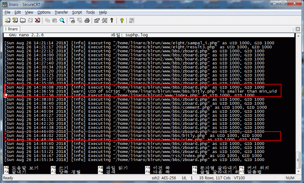
Task: Click the public key assistant icon
Action: [x=112, y=20]
